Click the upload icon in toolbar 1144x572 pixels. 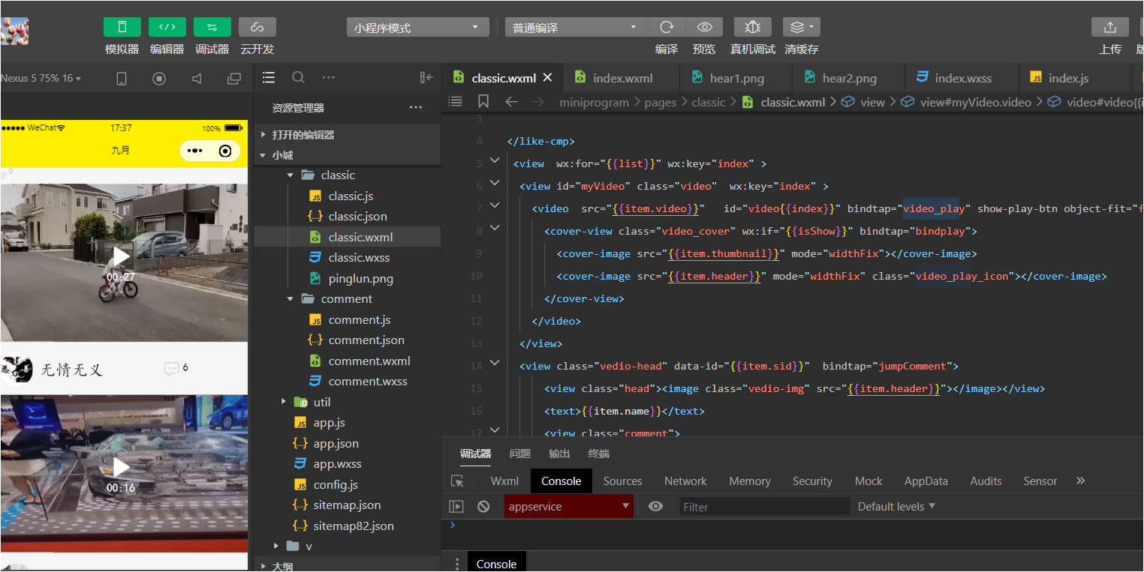point(1109,27)
